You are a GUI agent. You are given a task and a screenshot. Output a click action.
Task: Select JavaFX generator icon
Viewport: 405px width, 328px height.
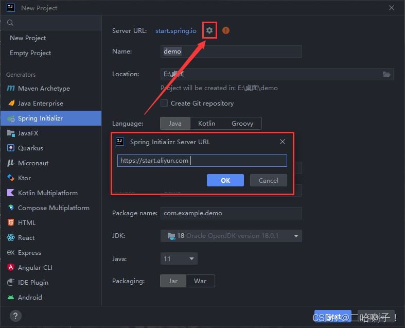[11, 133]
